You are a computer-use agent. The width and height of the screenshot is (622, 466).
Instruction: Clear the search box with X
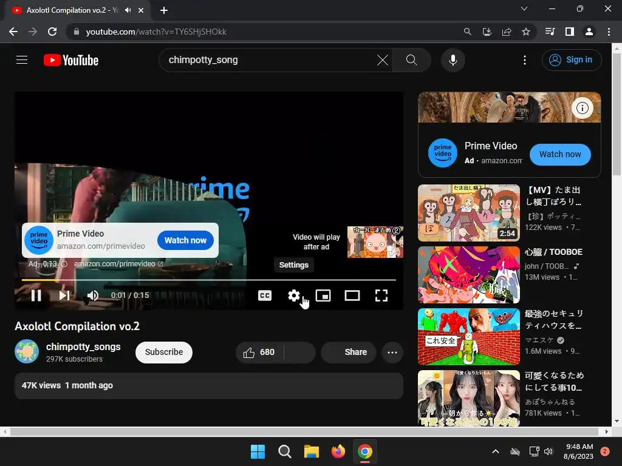(383, 60)
